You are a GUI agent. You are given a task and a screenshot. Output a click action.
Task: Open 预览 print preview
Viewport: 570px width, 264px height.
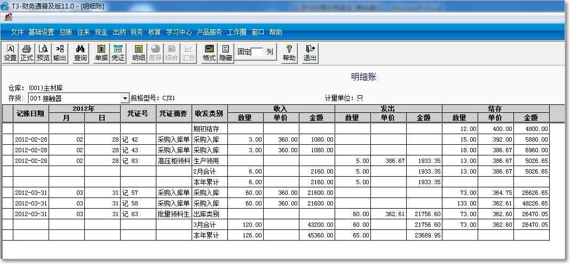point(43,53)
